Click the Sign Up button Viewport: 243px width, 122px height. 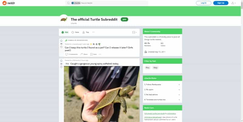221,3
